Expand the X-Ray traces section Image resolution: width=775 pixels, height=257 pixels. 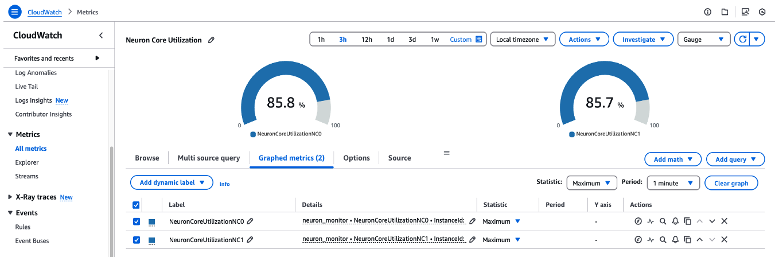coord(10,197)
